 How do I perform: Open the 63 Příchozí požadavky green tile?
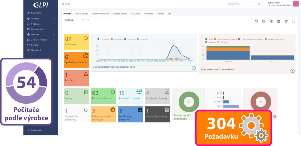(x=103, y=96)
